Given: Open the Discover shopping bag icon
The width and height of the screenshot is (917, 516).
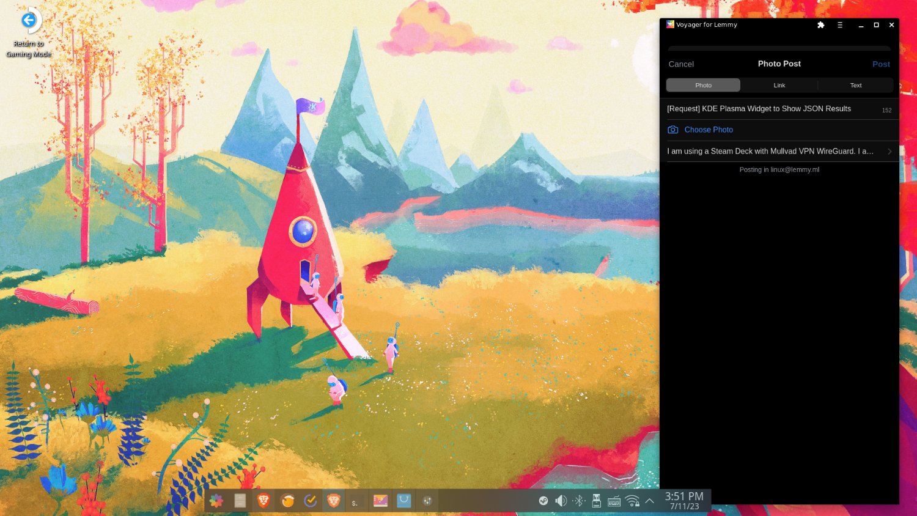Looking at the screenshot, I should tap(403, 501).
